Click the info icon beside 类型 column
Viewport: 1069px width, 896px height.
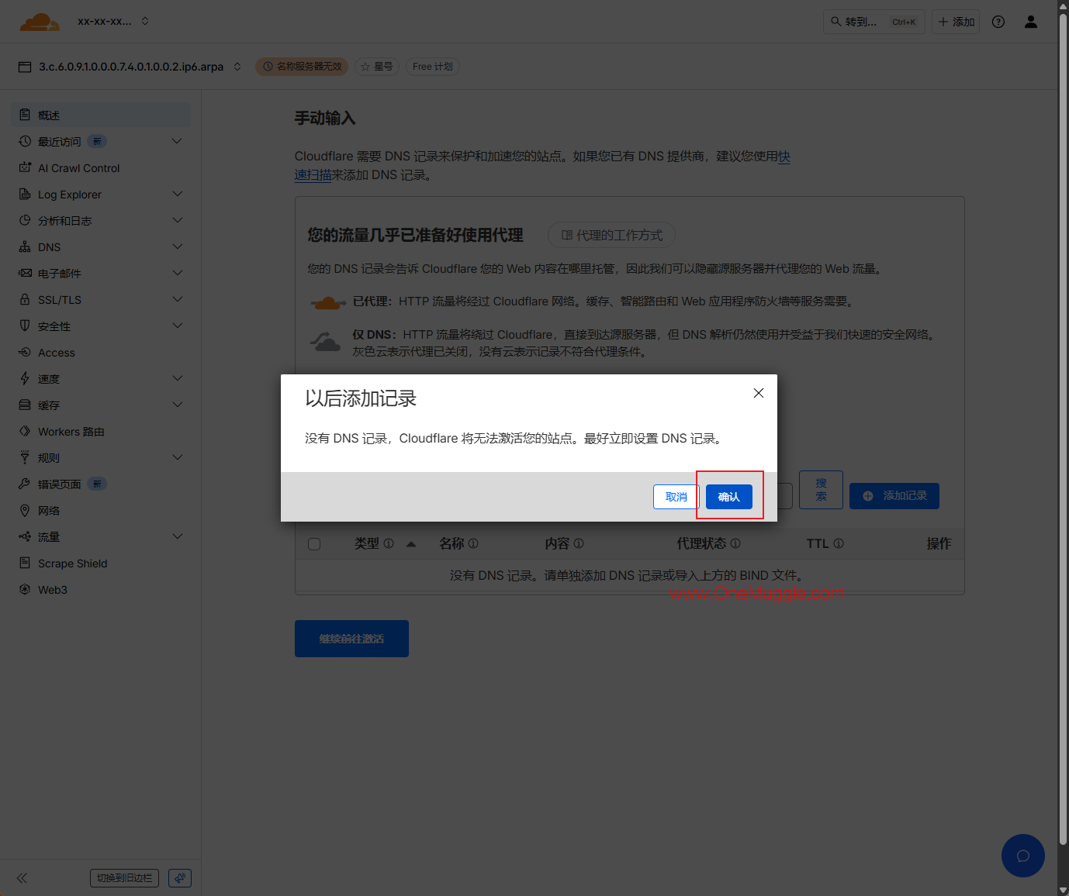tap(389, 543)
